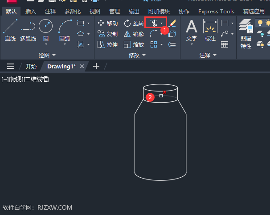This screenshot has width=270, height=215.
Task: Activate the Mirror (镜像) tool
Action: 133,34
